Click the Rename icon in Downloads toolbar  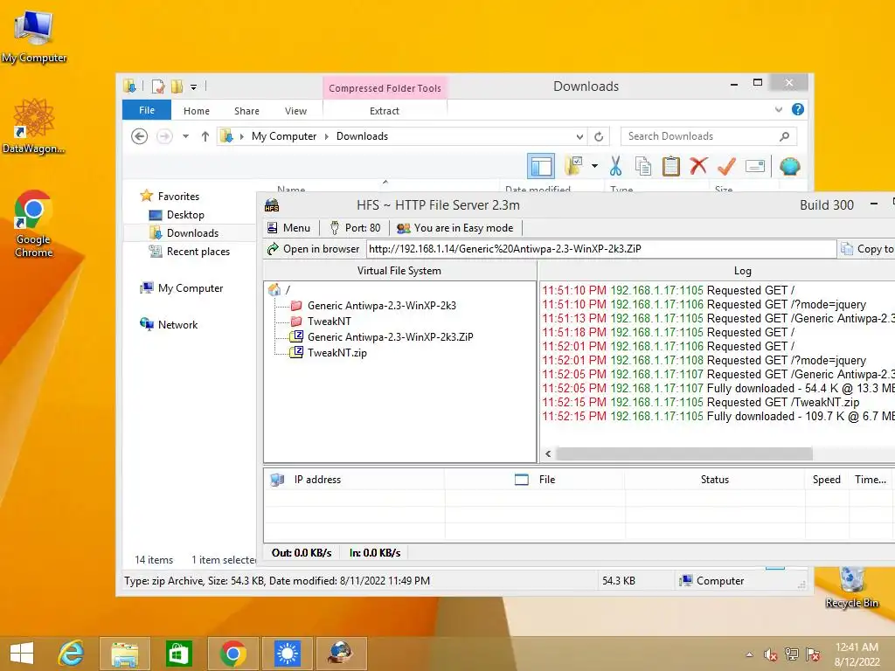tap(754, 166)
